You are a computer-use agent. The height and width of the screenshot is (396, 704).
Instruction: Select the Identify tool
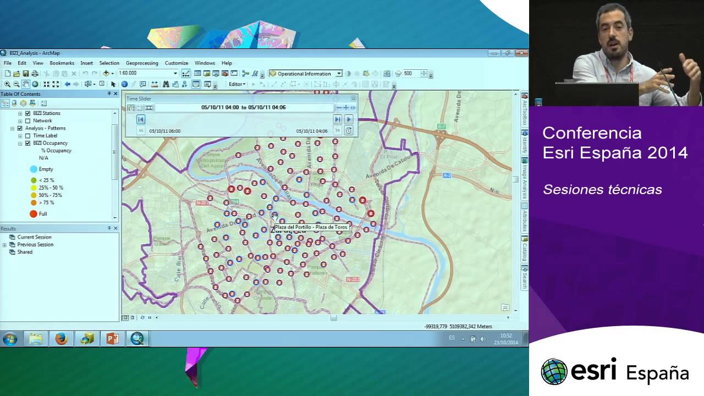pyautogui.click(x=124, y=84)
